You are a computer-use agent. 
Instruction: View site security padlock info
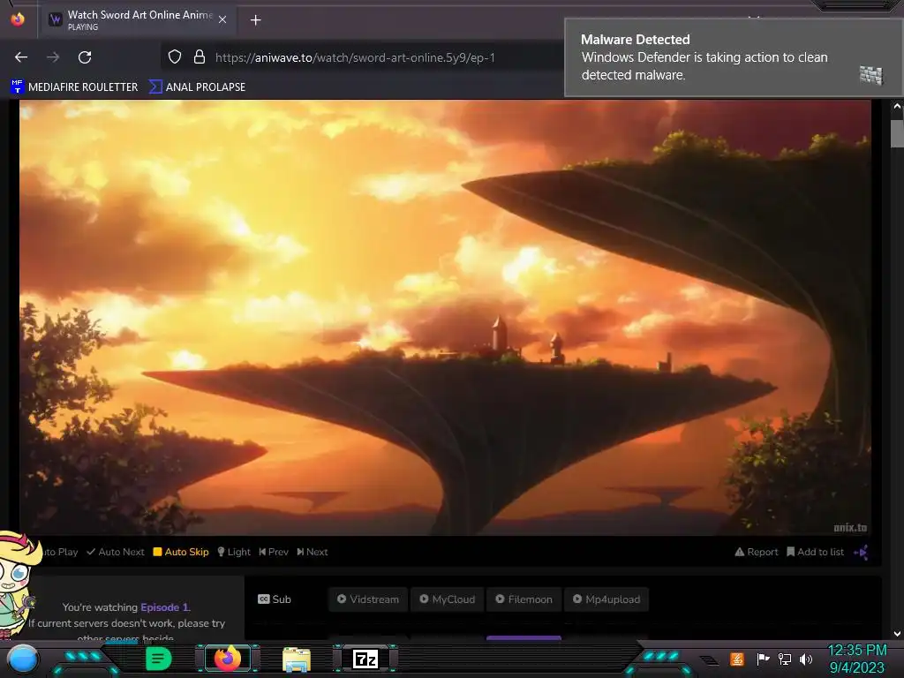point(200,56)
